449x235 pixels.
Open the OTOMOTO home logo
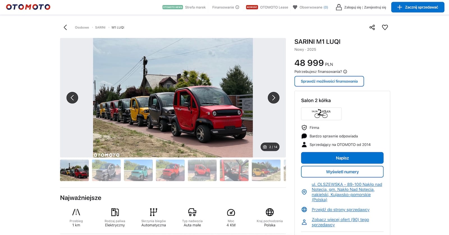click(x=28, y=7)
